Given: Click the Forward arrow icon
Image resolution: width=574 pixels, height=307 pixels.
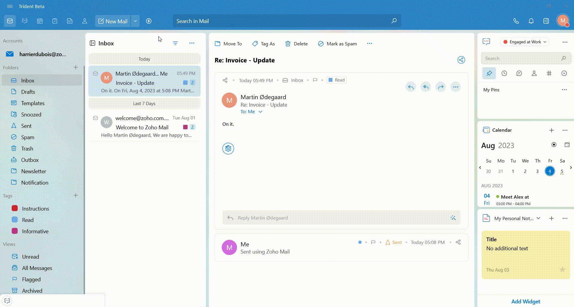Looking at the screenshot, I should (441, 87).
